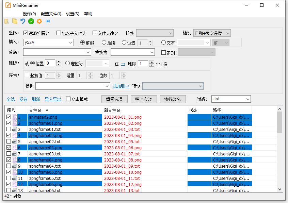Click the txt icon of apngframe03.txt
This screenshot has width=288, height=203.
tap(14, 154)
